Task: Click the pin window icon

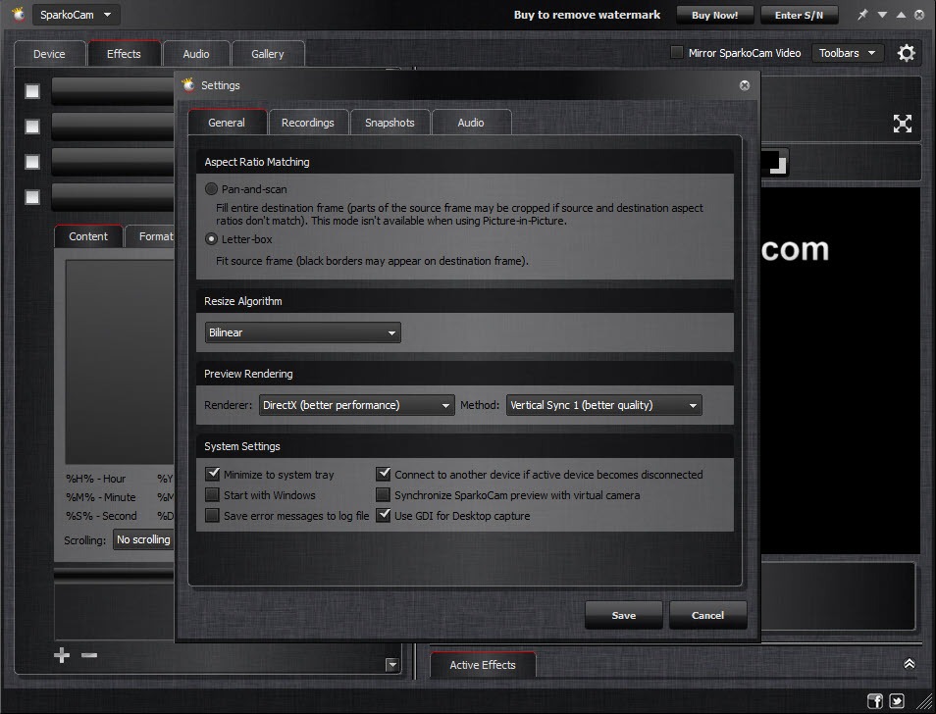Action: [x=862, y=15]
